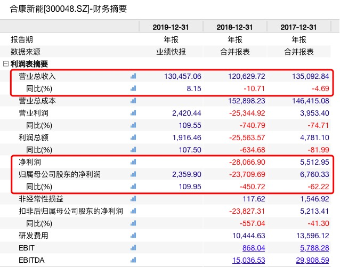Click 归属母公司净利润 value 2,359.90

click(x=187, y=174)
